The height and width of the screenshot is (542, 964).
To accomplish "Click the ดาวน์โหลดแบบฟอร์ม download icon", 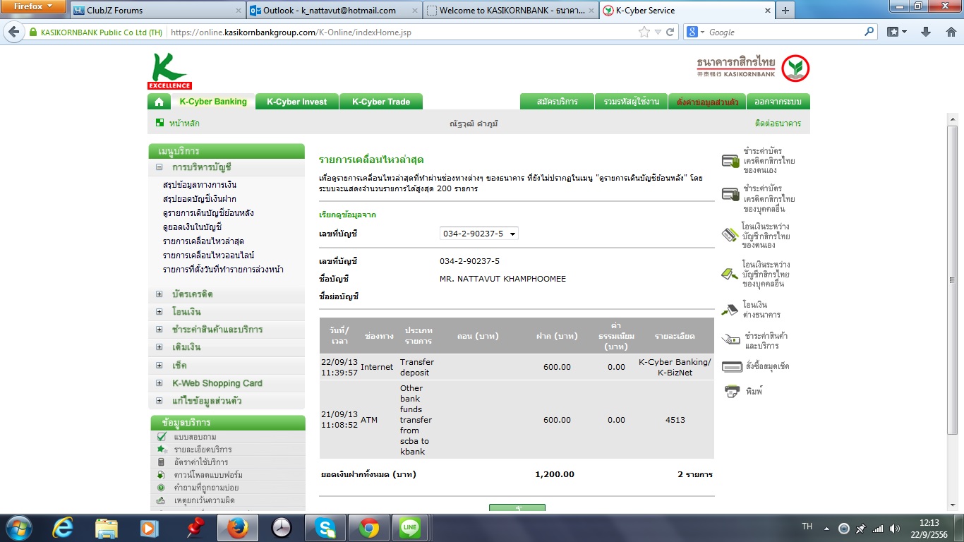I will (x=162, y=475).
